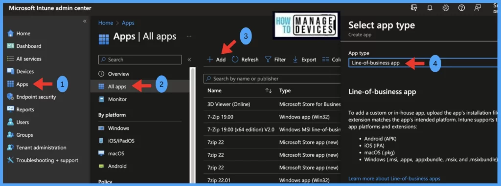Open the settings gear icon
The image size is (501, 186).
446,8
